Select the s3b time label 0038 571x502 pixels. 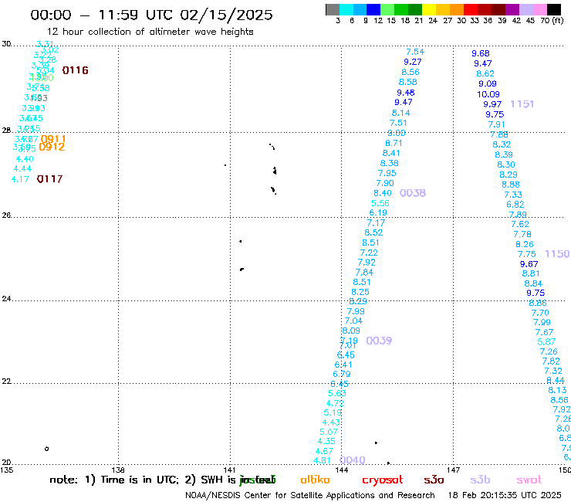click(413, 193)
